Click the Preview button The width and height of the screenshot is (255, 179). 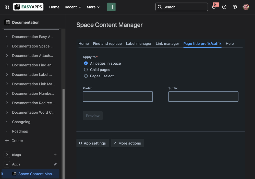[93, 116]
